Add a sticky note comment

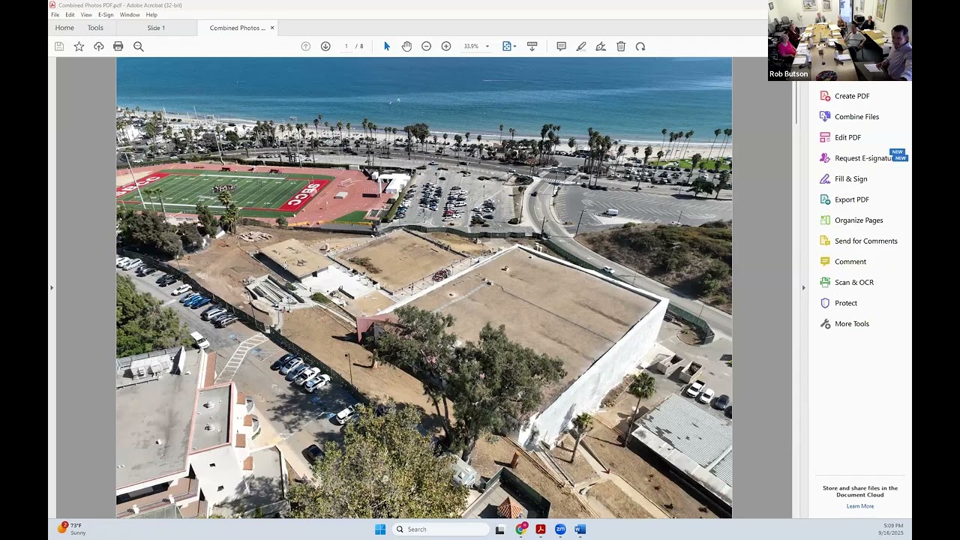[x=561, y=46]
